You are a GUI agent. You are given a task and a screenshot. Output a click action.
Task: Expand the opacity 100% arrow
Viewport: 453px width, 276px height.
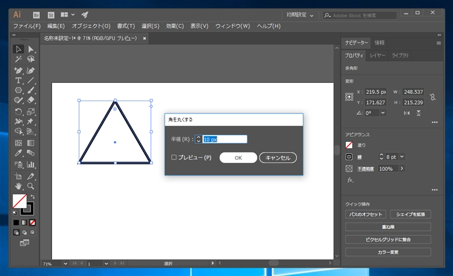coord(402,168)
